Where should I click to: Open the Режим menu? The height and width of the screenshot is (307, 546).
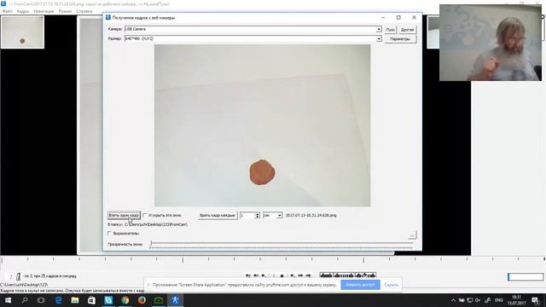65,11
